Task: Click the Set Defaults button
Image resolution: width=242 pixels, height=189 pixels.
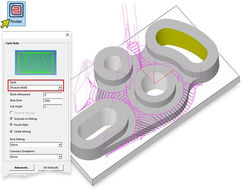Action: 51,168
